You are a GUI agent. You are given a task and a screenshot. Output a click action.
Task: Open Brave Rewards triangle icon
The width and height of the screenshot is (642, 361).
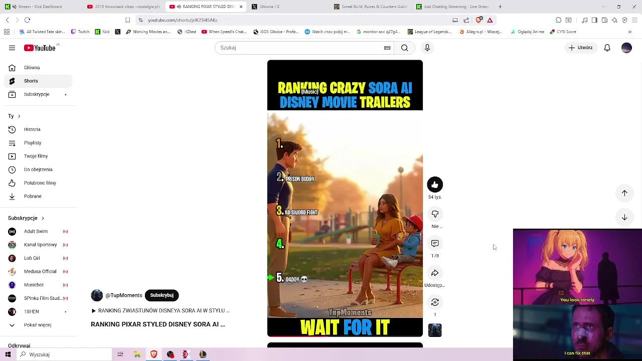pyautogui.click(x=490, y=20)
